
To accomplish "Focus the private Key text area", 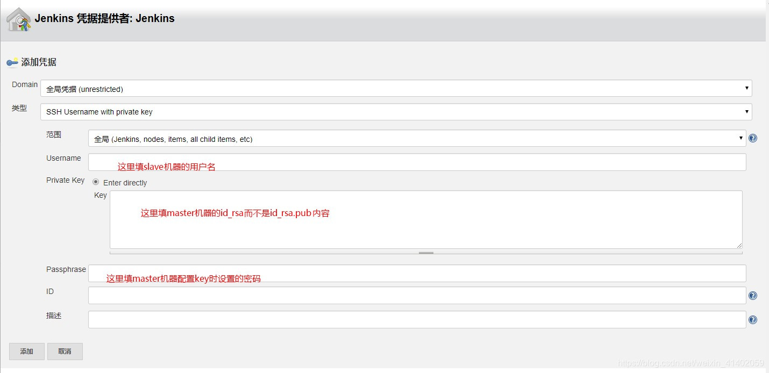I will pos(426,219).
